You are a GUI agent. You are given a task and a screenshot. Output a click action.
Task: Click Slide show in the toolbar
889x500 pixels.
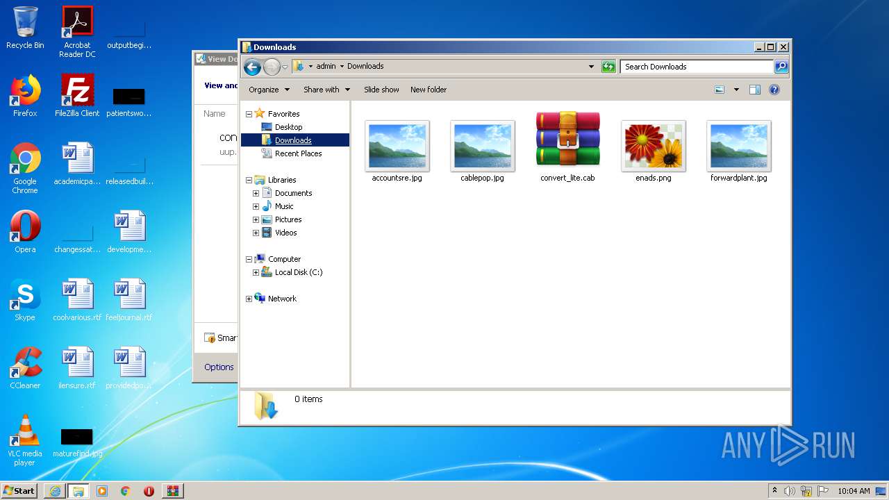point(381,90)
